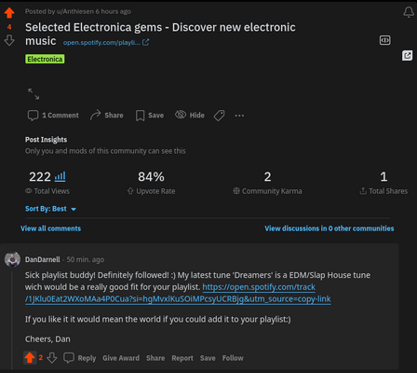Downvote DanDarnell's comment
Viewport: 417px width, 373px height.
point(52,358)
